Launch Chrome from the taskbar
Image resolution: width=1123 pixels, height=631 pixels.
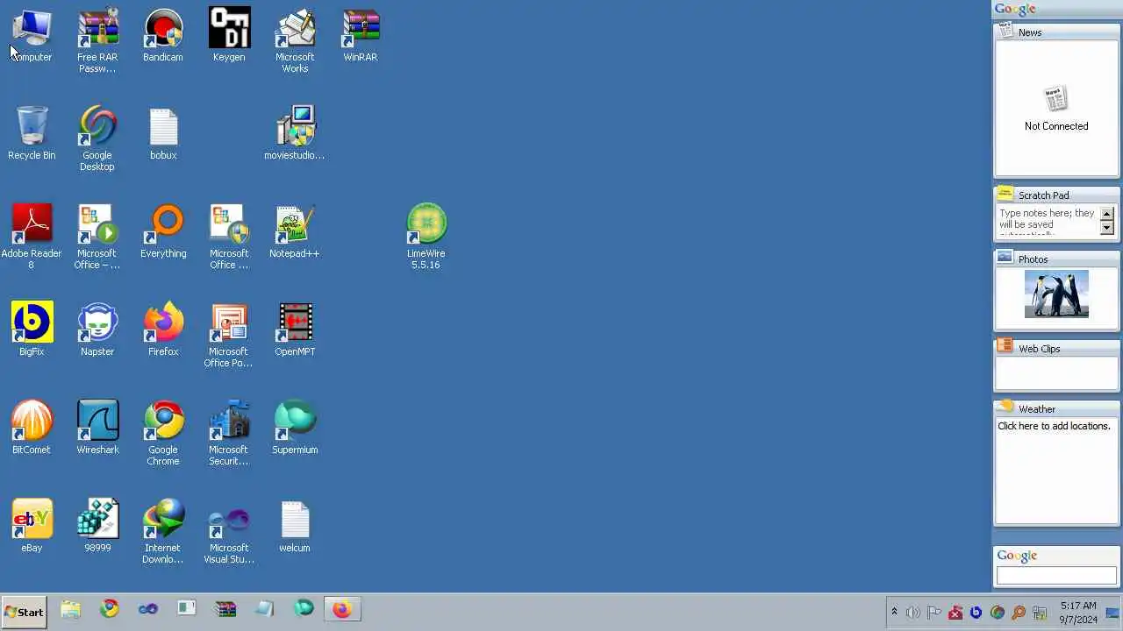click(110, 609)
